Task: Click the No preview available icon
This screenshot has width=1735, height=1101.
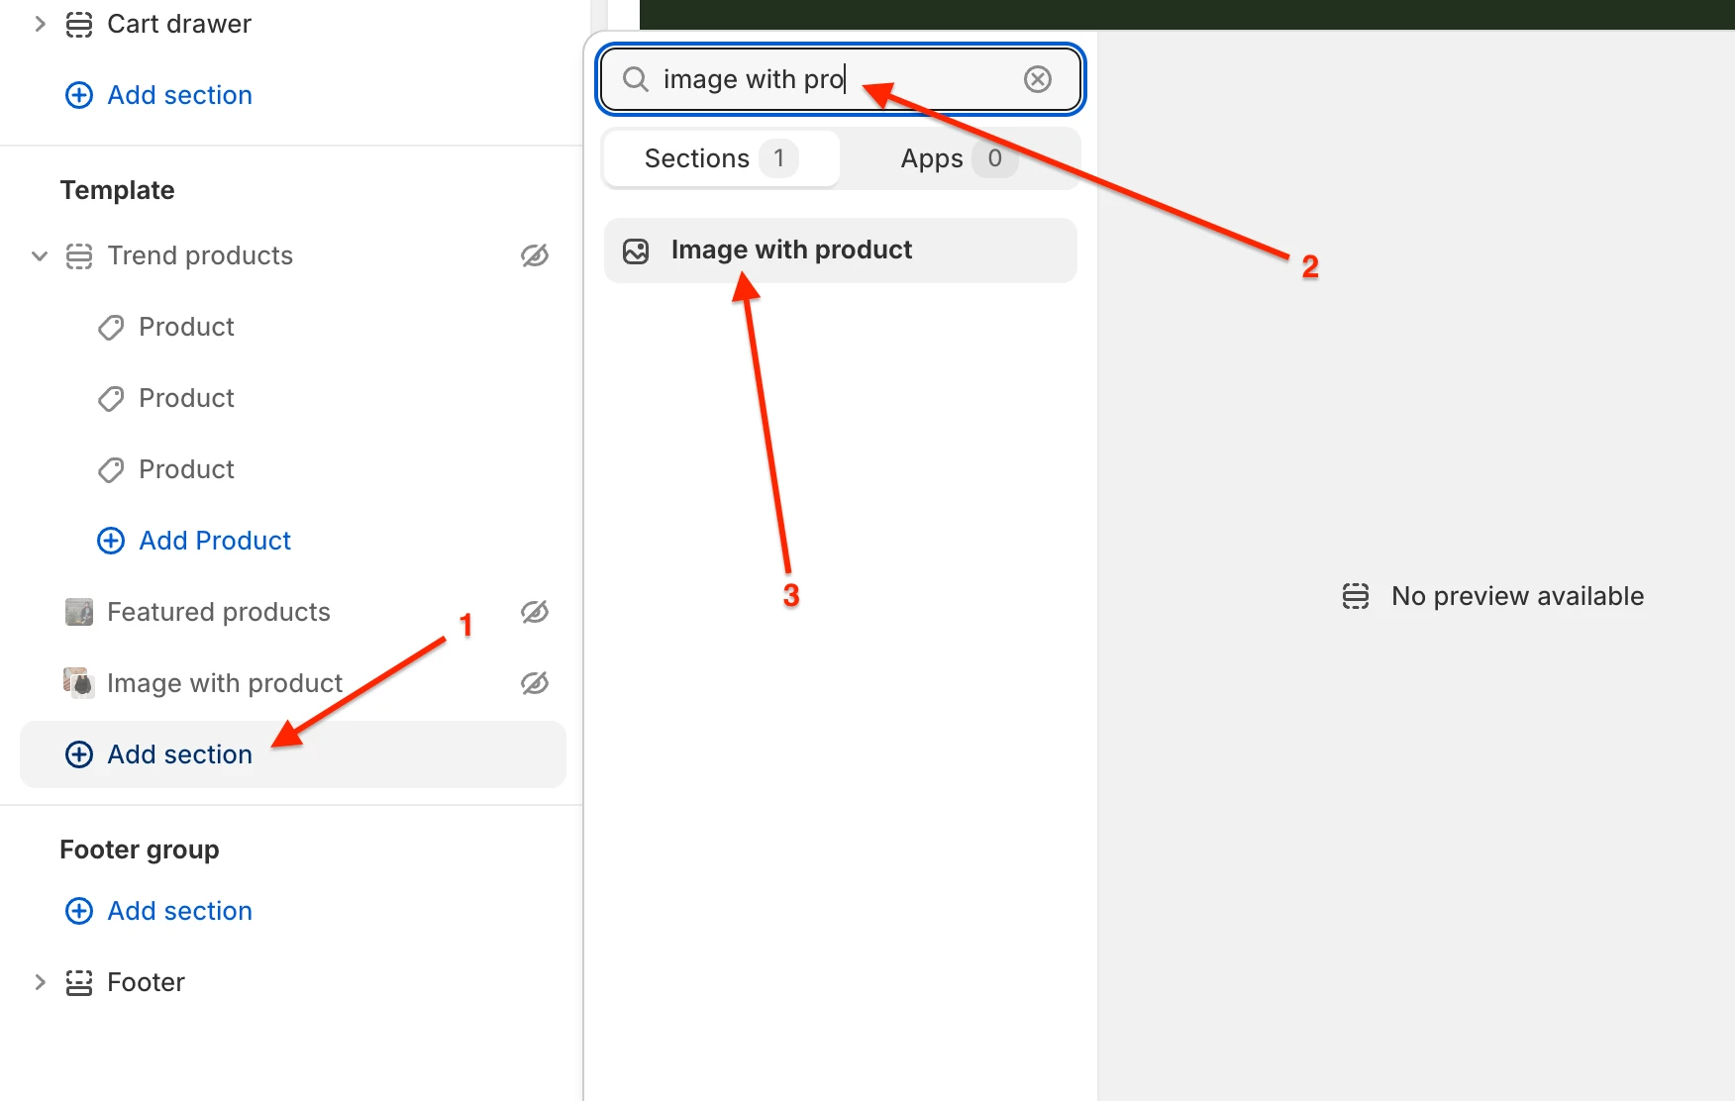Action: pyautogui.click(x=1356, y=596)
